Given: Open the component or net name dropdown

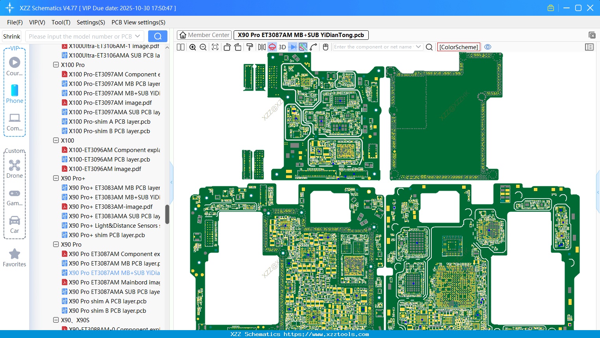Looking at the screenshot, I should click(x=418, y=47).
